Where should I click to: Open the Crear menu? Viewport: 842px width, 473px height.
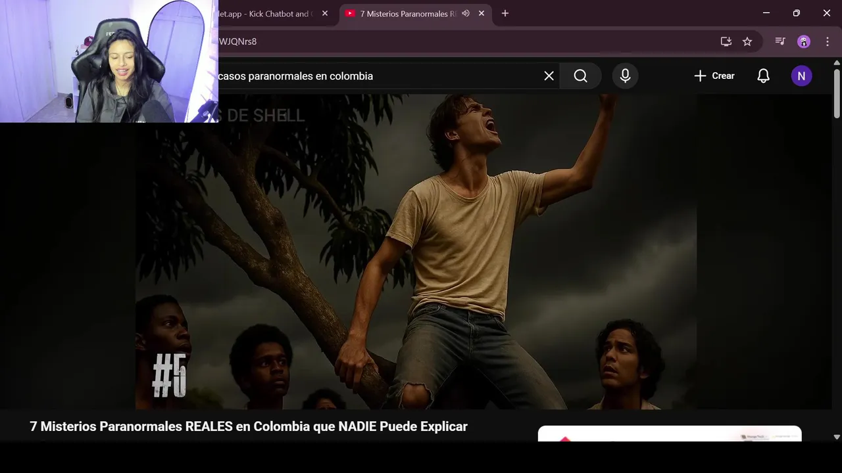pos(714,76)
